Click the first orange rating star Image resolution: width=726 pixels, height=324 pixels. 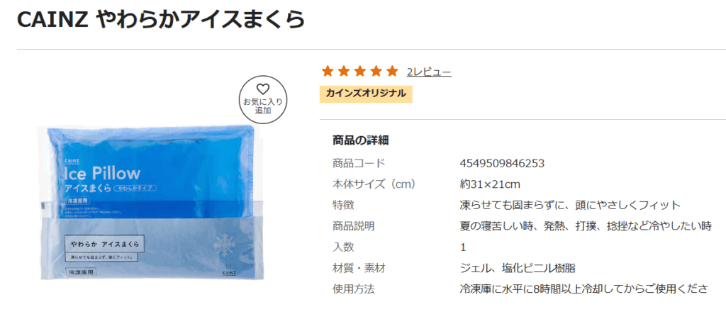tap(328, 72)
